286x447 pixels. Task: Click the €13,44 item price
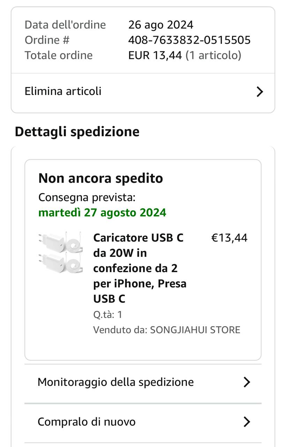click(x=229, y=238)
